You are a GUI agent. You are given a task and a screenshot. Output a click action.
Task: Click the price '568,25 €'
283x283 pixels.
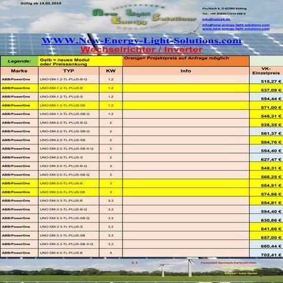pyautogui.click(x=271, y=177)
